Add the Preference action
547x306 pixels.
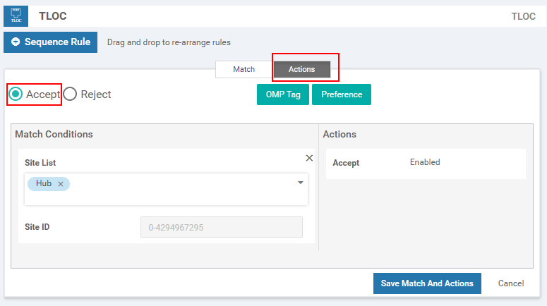[x=342, y=94]
